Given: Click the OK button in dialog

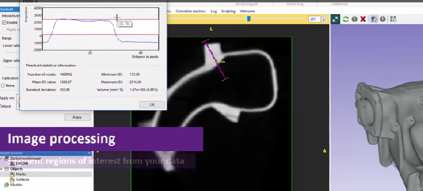Looking at the screenshot, I should (x=152, y=105).
